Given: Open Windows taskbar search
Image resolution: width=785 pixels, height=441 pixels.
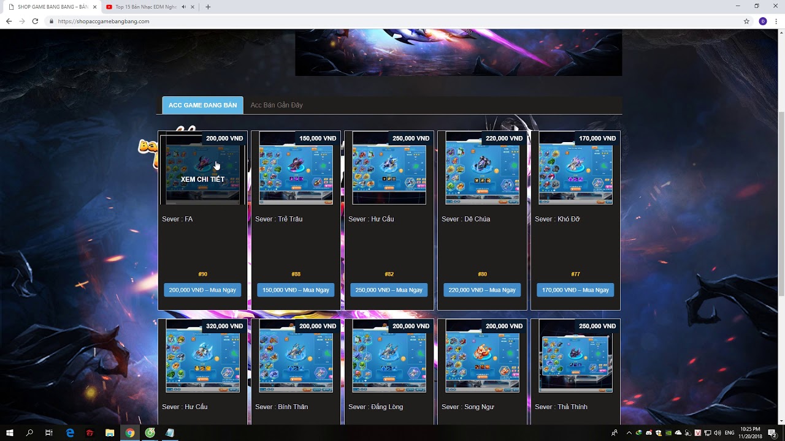Looking at the screenshot, I should point(29,433).
